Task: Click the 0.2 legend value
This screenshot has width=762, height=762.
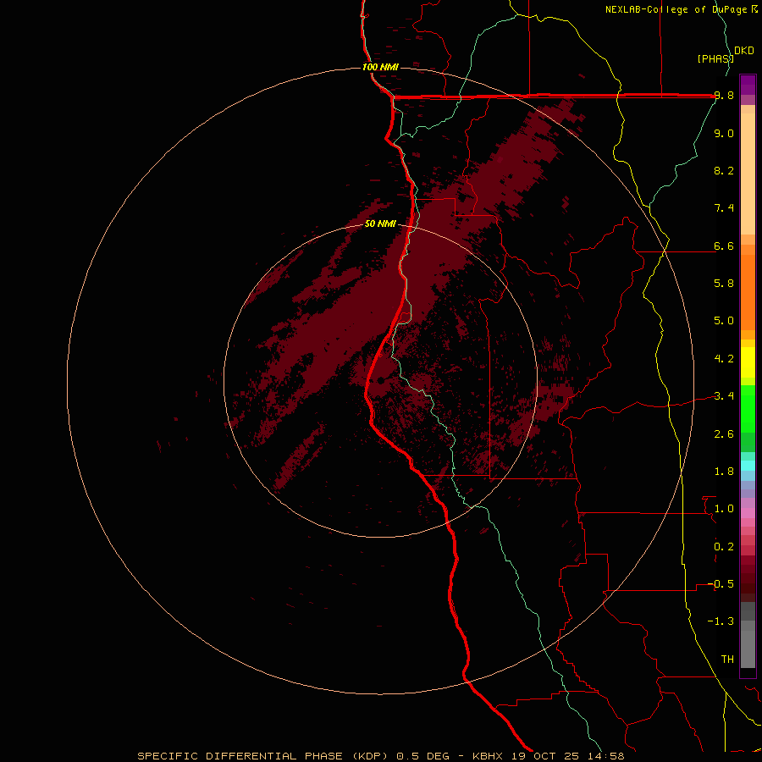Action: point(724,547)
